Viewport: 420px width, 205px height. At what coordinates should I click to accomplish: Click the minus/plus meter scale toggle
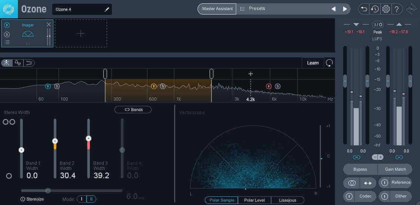[378, 157]
